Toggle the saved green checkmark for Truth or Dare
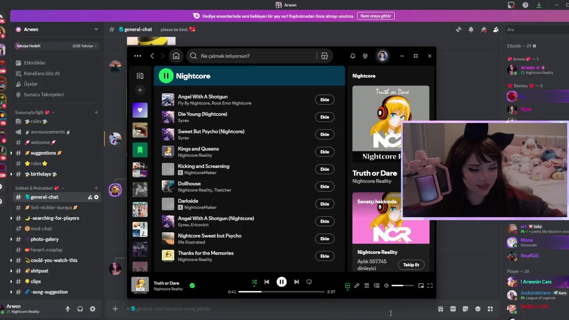The width and height of the screenshot is (569, 320). click(x=192, y=286)
